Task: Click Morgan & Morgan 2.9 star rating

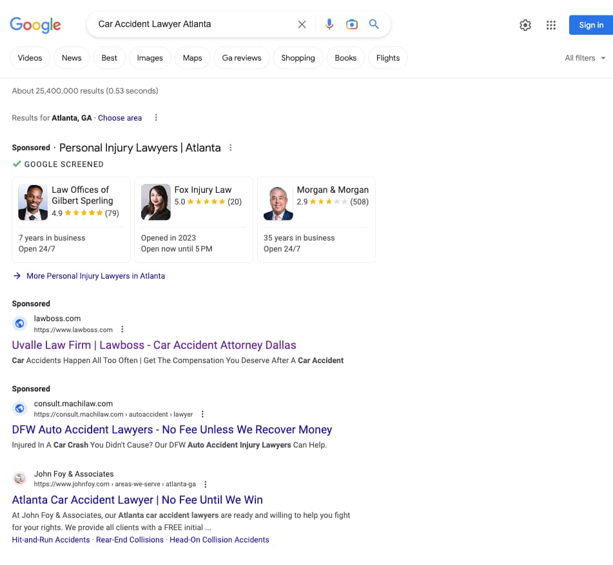Action: (333, 202)
